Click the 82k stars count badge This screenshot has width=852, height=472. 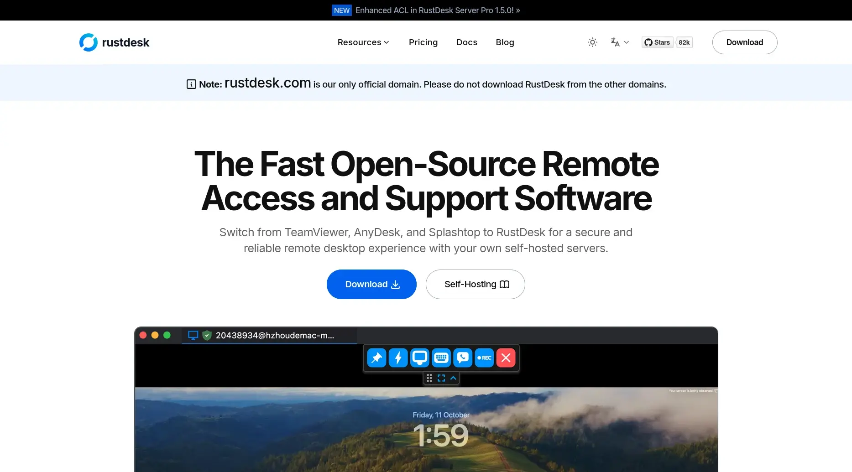pyautogui.click(x=684, y=42)
